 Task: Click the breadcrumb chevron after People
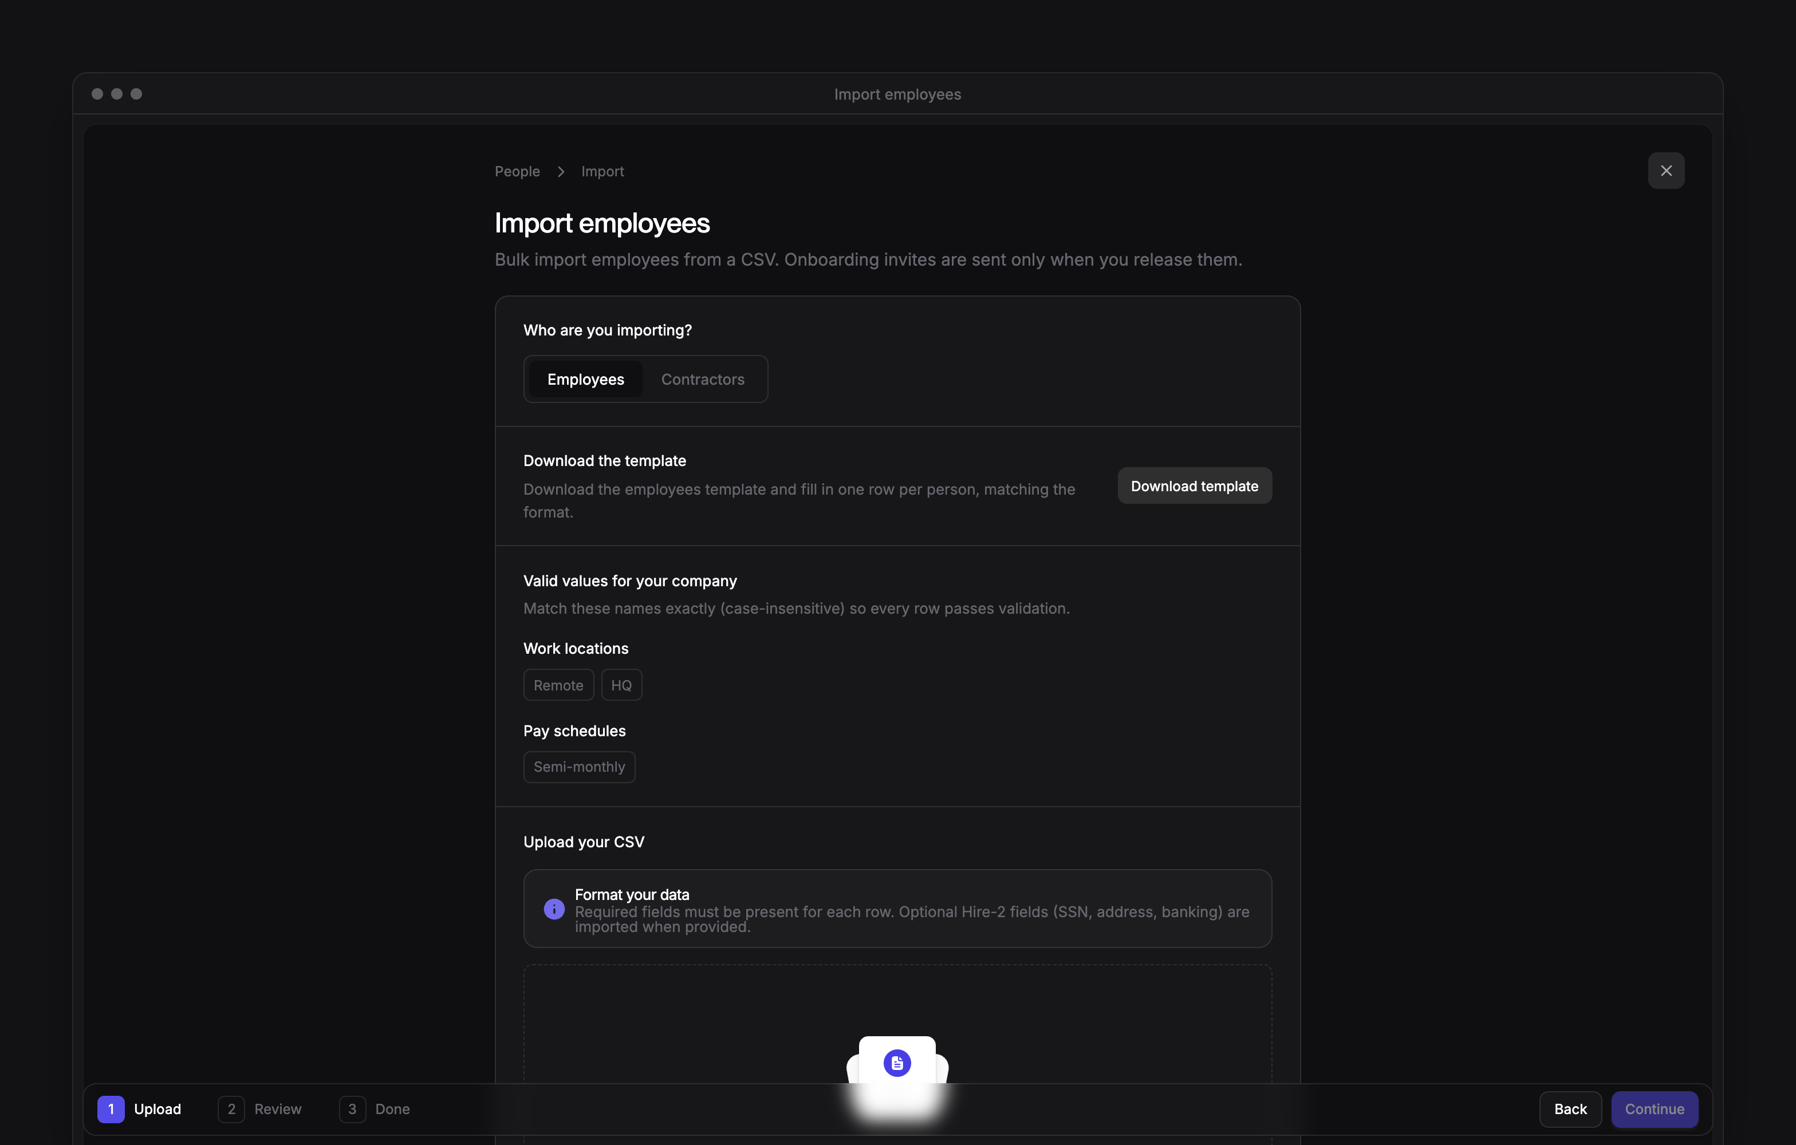(560, 171)
